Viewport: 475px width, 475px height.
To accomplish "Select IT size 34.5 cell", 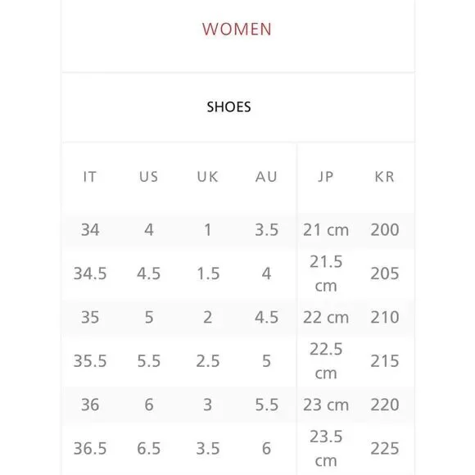I will [90, 274].
